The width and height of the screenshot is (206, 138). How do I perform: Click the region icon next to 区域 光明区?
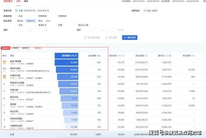click(x=144, y=11)
